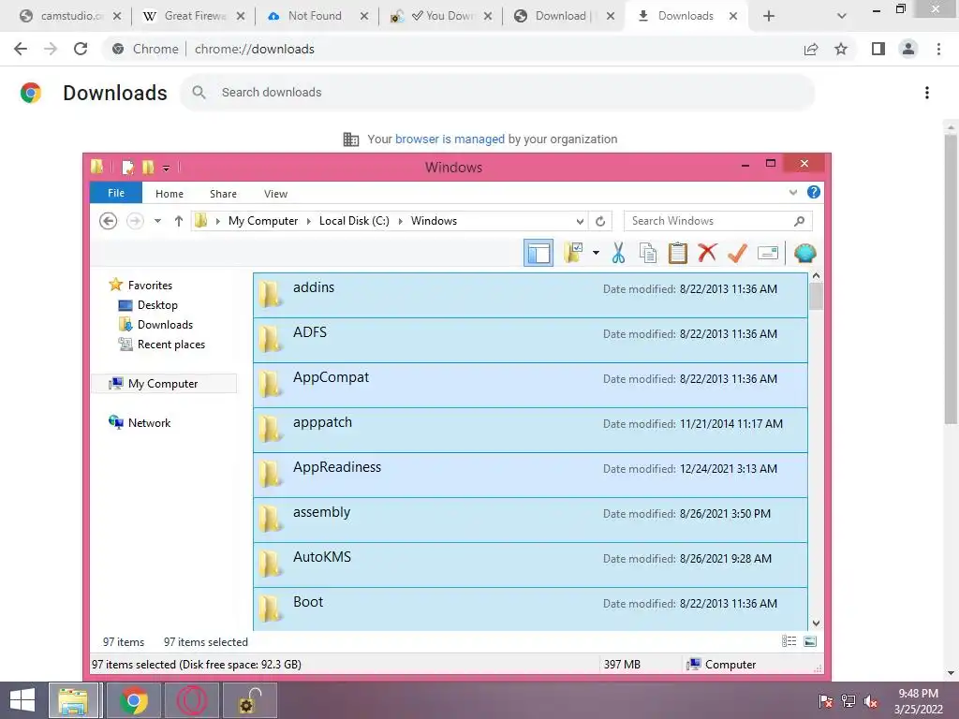959x719 pixels.
Task: Select the AppCompat folder
Action: pos(530,385)
